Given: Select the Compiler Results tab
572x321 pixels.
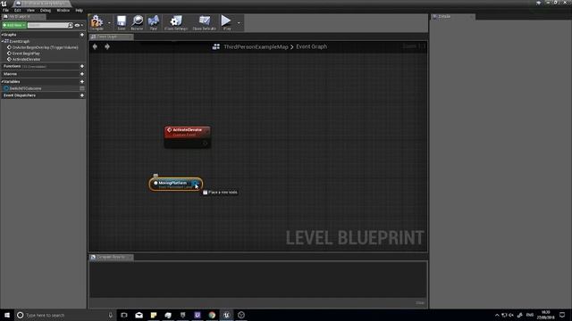Looking at the screenshot, I should (x=111, y=257).
